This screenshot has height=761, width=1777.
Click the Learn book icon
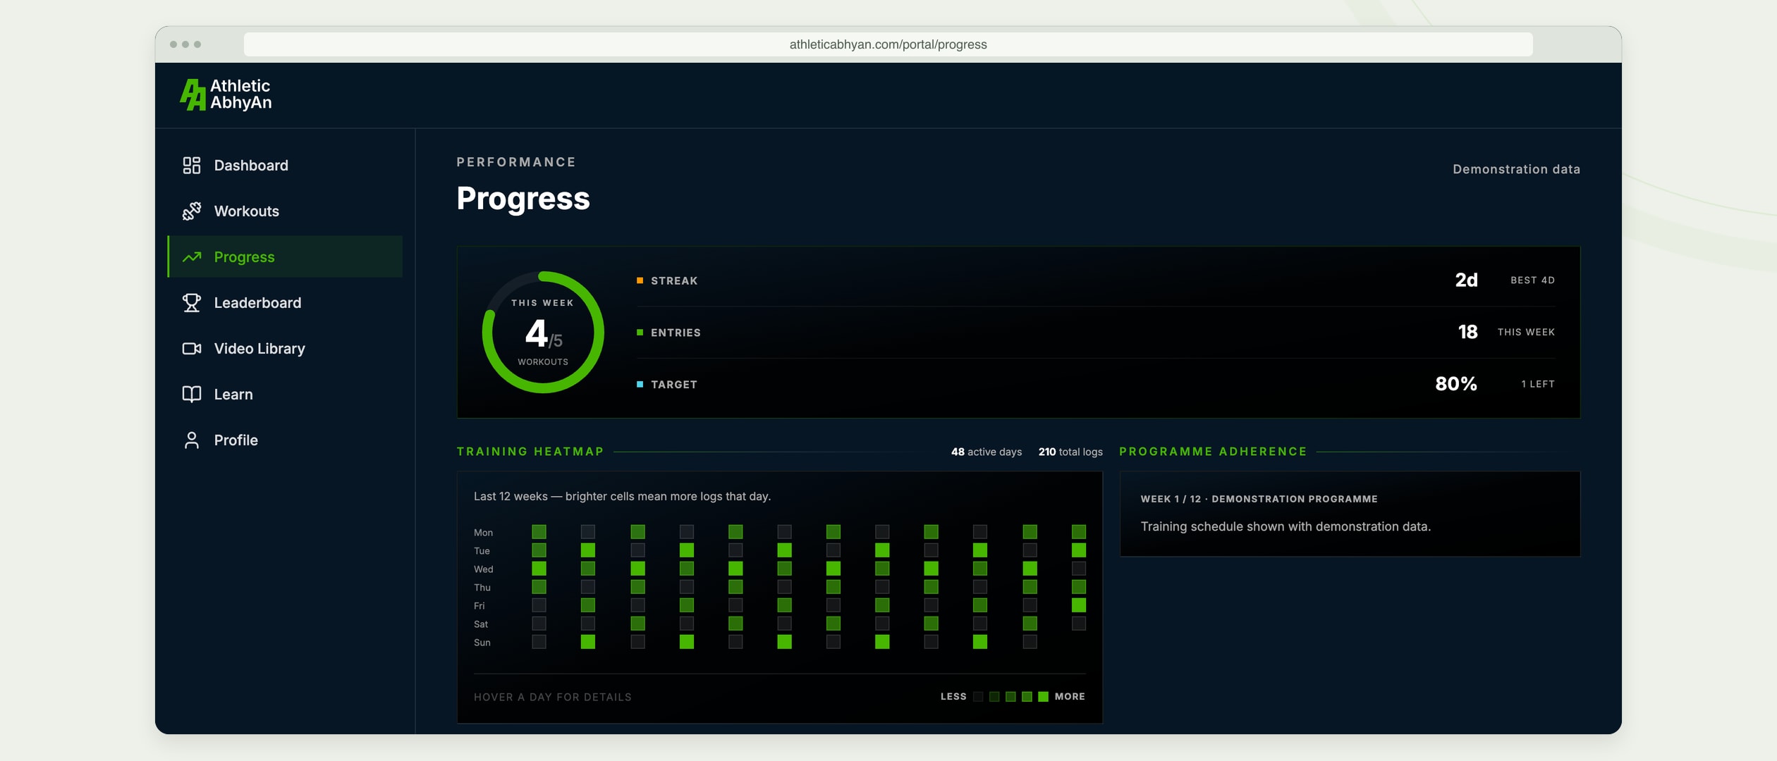click(191, 395)
